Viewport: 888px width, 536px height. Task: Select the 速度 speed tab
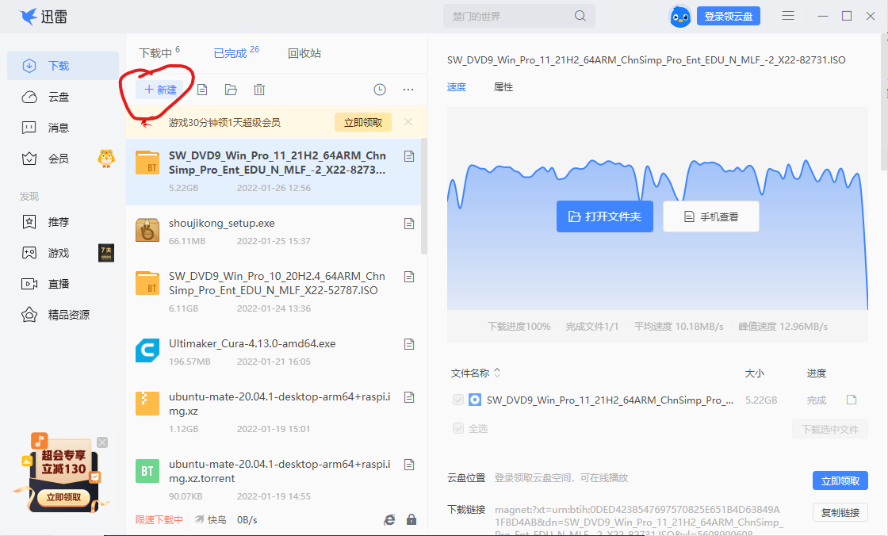457,86
